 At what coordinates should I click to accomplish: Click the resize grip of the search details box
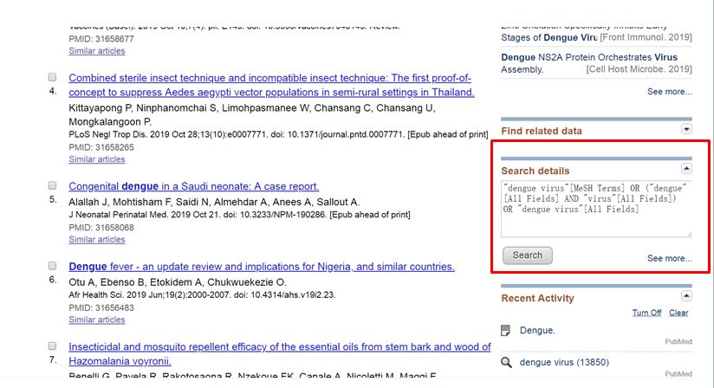tap(689, 234)
